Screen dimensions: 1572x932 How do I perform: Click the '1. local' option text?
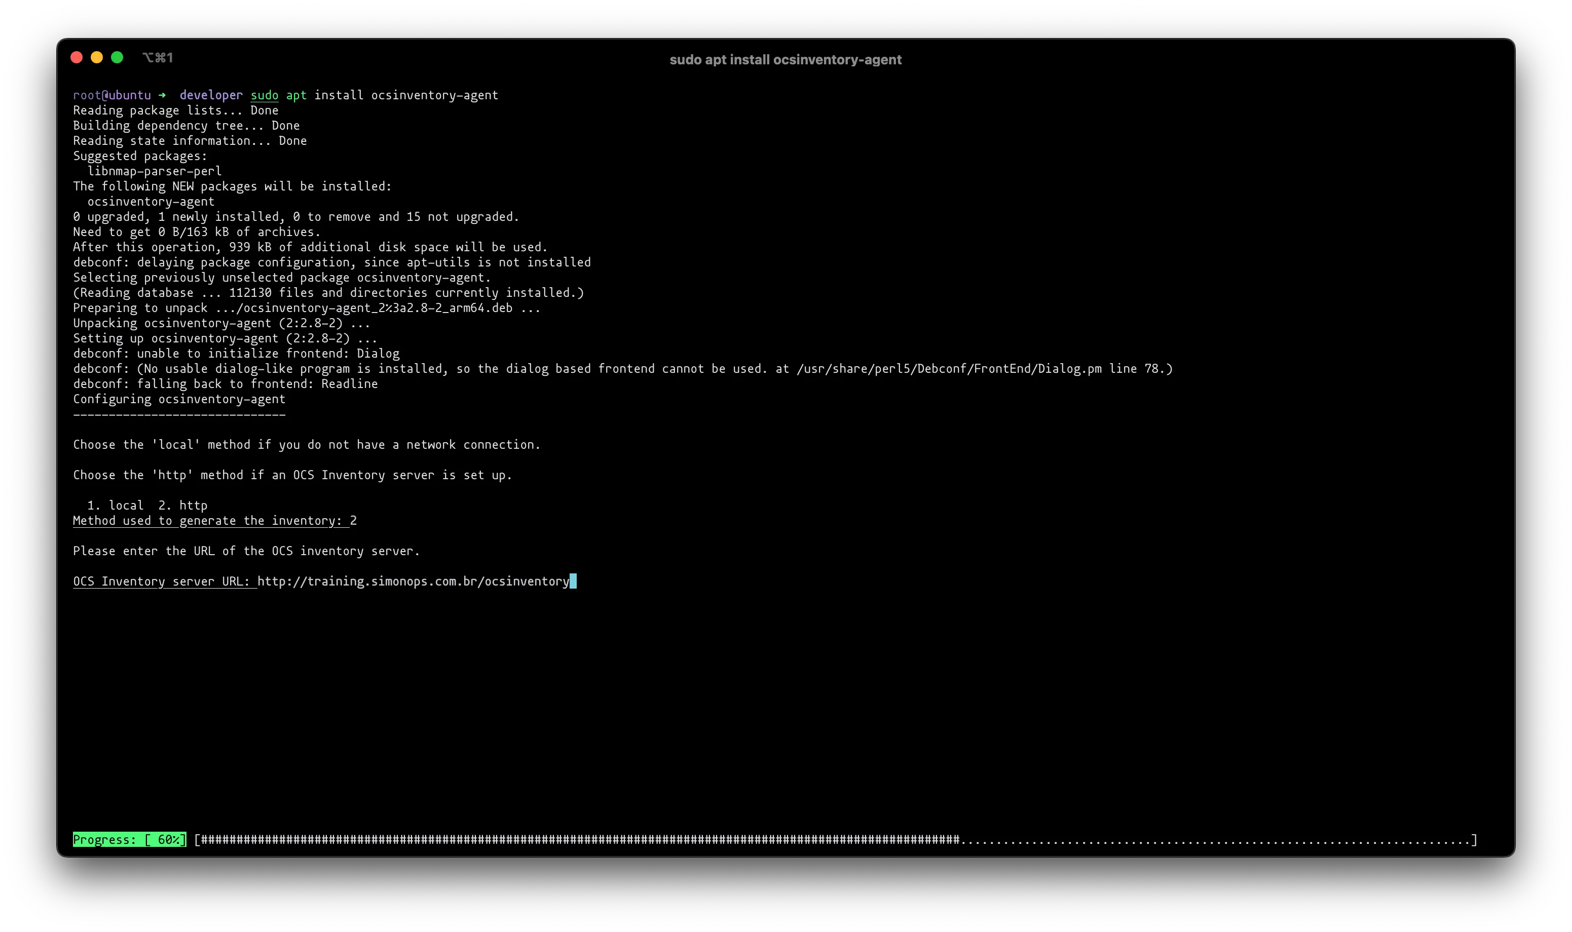[x=116, y=506]
